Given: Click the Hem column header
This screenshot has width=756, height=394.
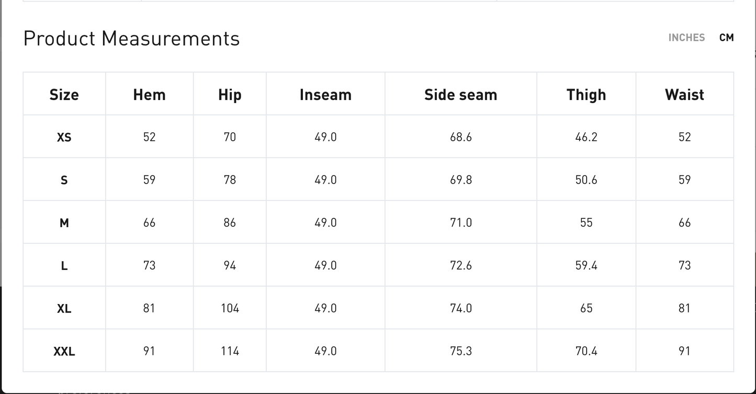Looking at the screenshot, I should [149, 95].
